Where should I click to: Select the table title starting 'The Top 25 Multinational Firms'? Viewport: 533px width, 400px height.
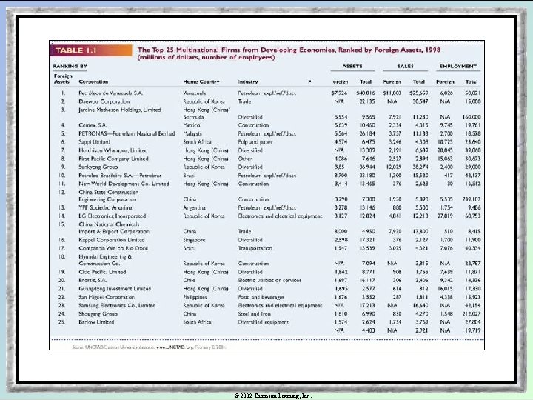coord(289,53)
